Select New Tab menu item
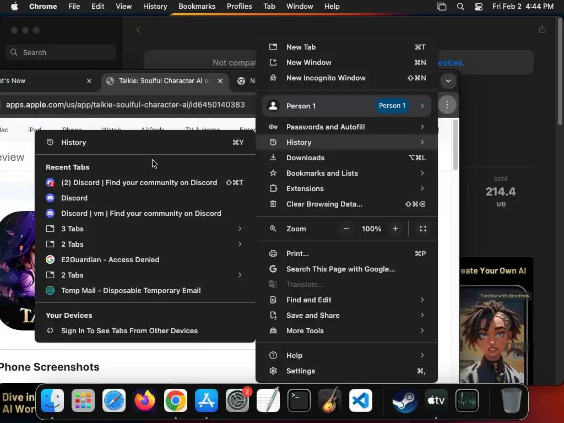This screenshot has width=564, height=423. [347, 47]
